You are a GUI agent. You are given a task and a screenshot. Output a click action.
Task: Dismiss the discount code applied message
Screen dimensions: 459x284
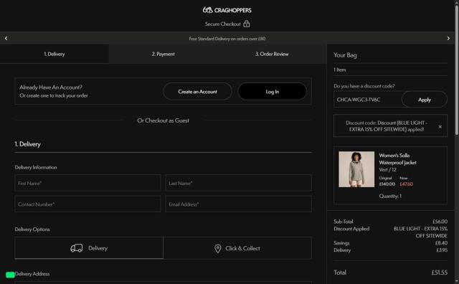pos(440,127)
